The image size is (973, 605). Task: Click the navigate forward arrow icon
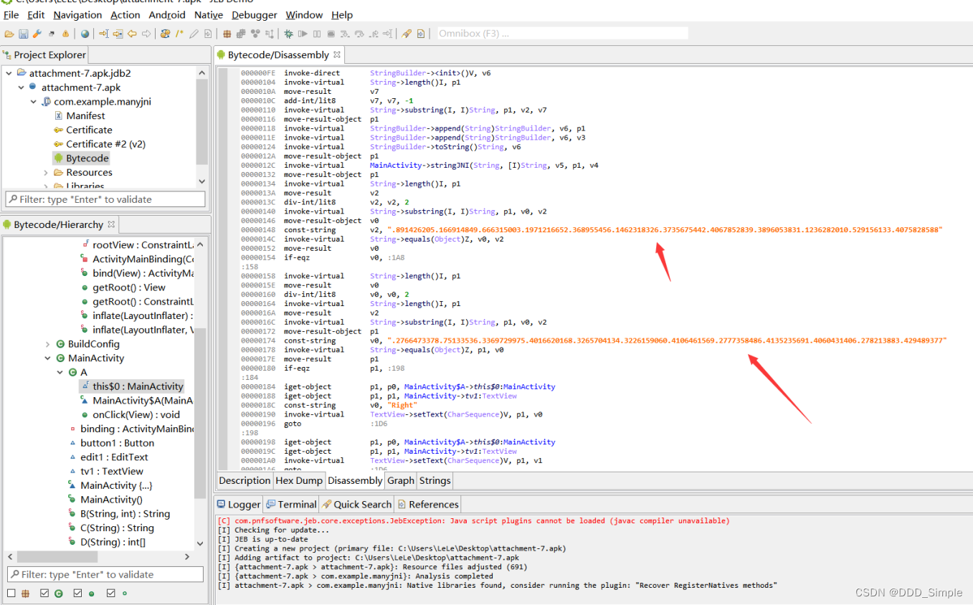pos(146,34)
